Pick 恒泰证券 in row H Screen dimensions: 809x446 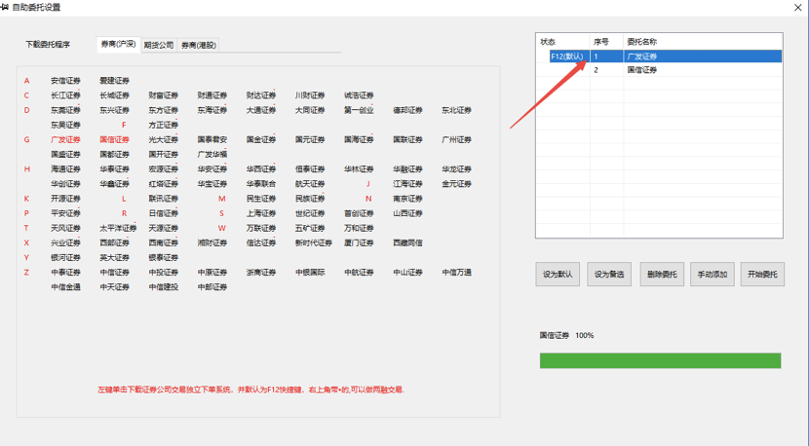point(310,169)
